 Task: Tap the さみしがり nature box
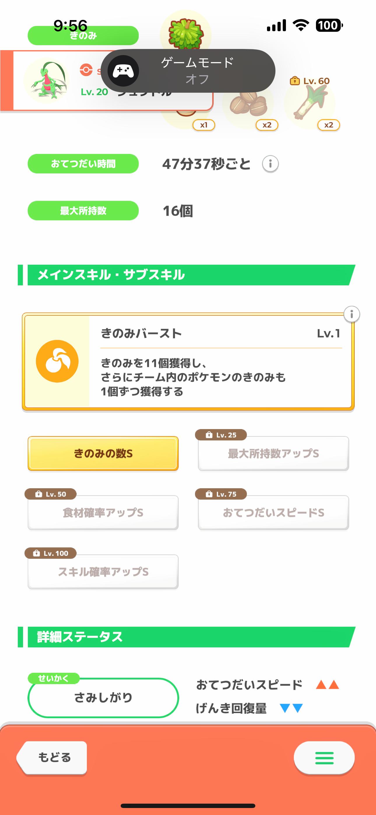click(103, 697)
